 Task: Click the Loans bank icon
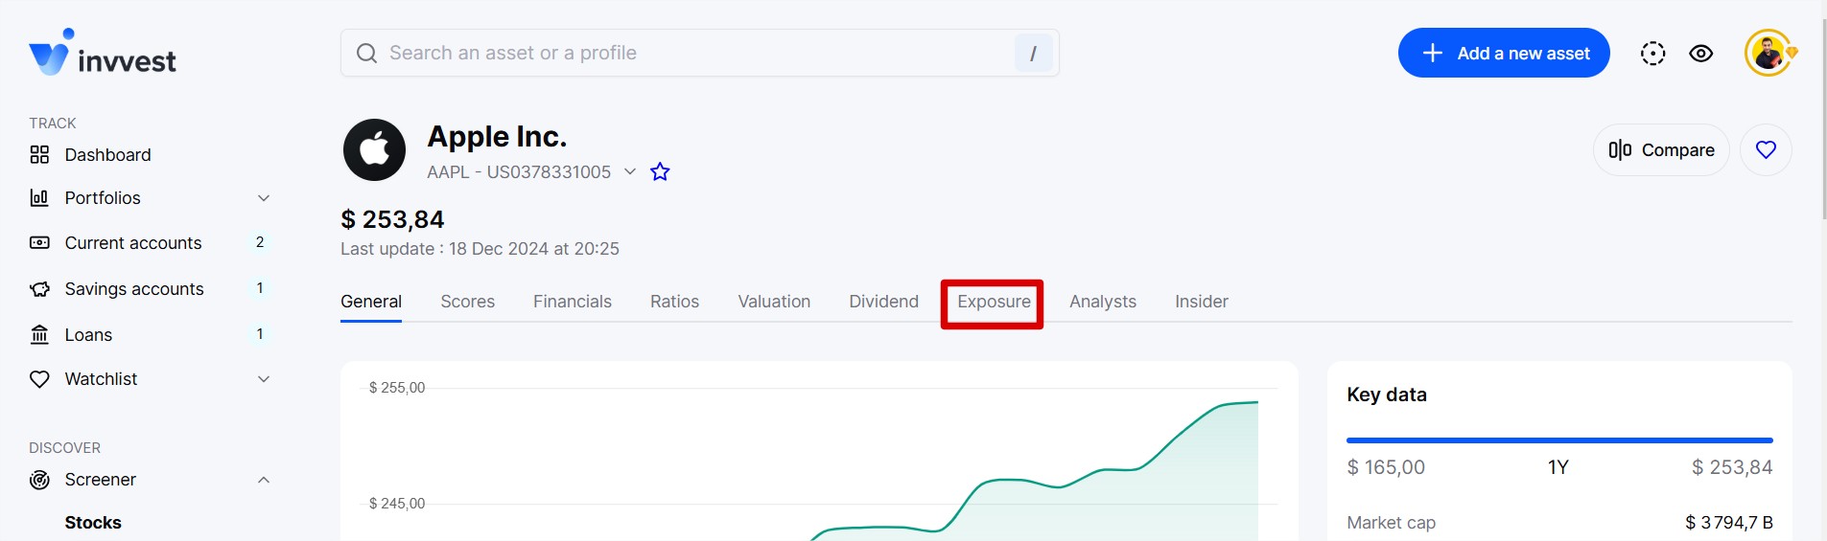click(39, 334)
